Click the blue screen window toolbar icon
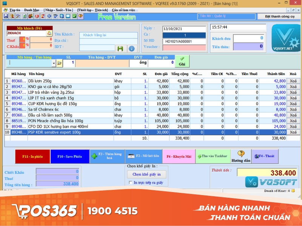302x226 pixels. (x=68, y=16)
